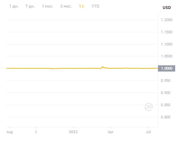
Task: Switch chart to YTD view
Action: (95, 6)
